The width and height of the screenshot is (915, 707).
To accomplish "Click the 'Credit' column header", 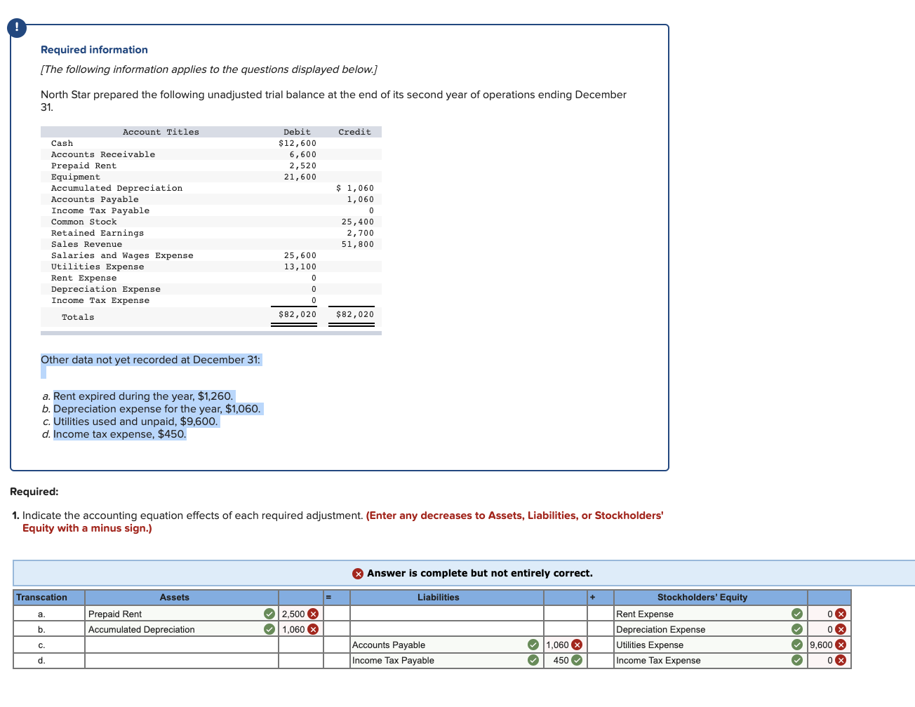I will pyautogui.click(x=354, y=132).
